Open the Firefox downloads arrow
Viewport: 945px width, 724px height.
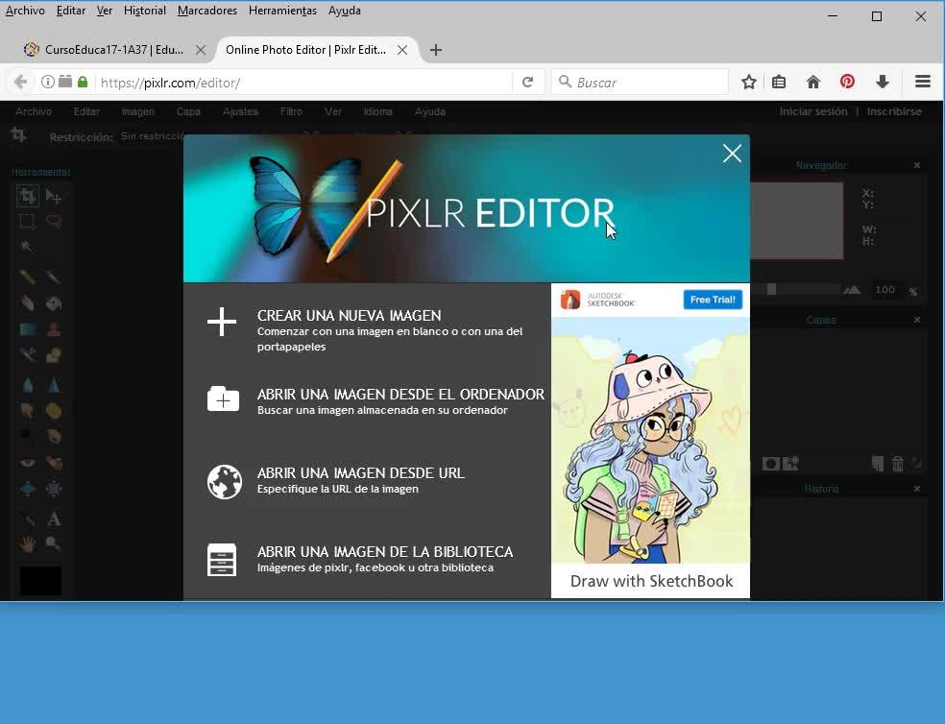[882, 83]
